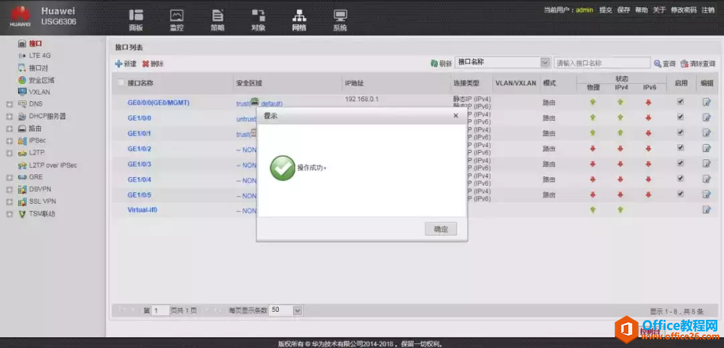Click 帮助 in the top bar
Image resolution: width=724 pixels, height=348 pixels.
click(x=642, y=9)
